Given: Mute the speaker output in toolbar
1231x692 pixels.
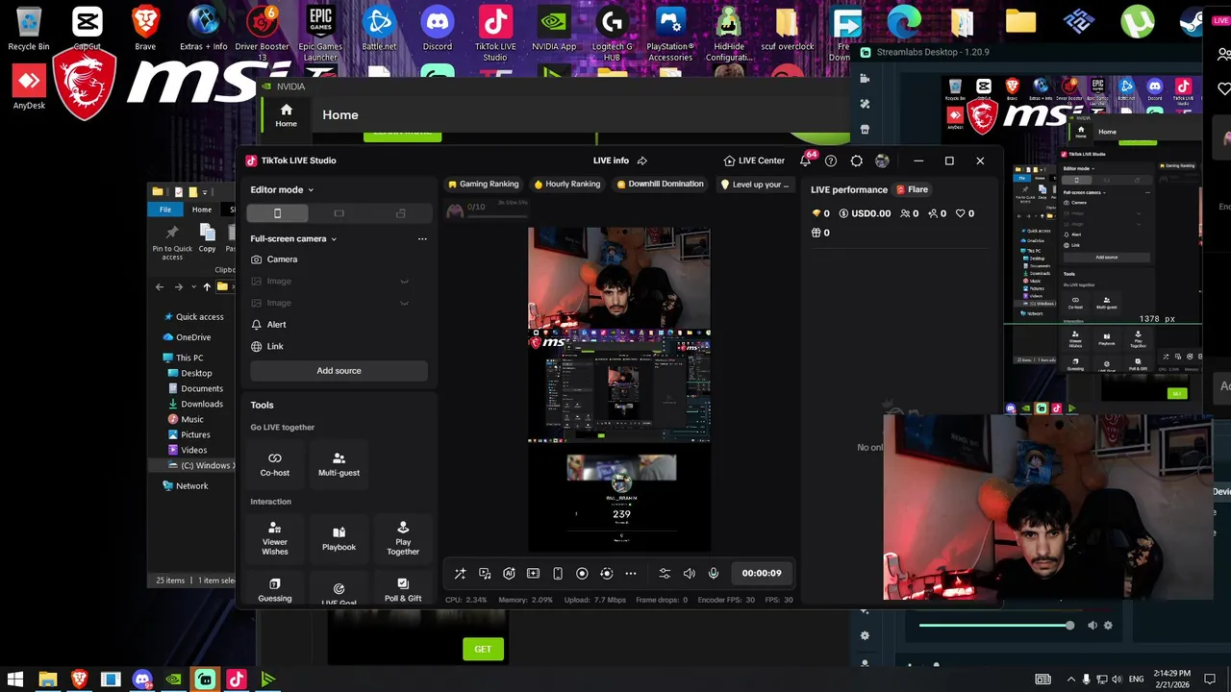Looking at the screenshot, I should [689, 574].
